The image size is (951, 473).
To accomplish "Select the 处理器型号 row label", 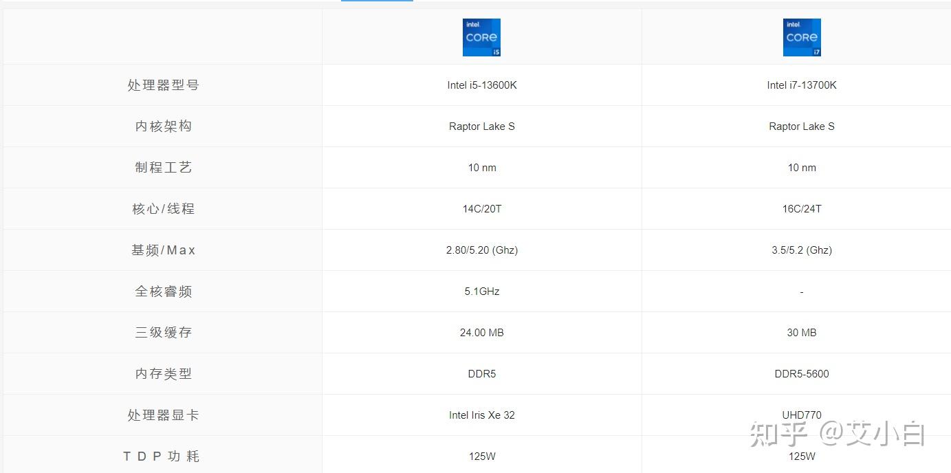I will 163,85.
